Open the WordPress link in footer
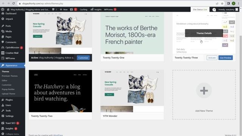 point(58,135)
